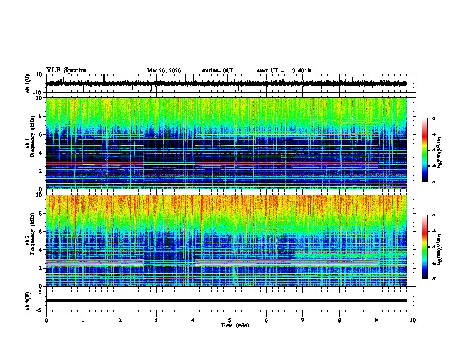The height and width of the screenshot is (359, 465).
Task: Click the 'start UT = 13:40: 0' text
Action: pyautogui.click(x=284, y=70)
